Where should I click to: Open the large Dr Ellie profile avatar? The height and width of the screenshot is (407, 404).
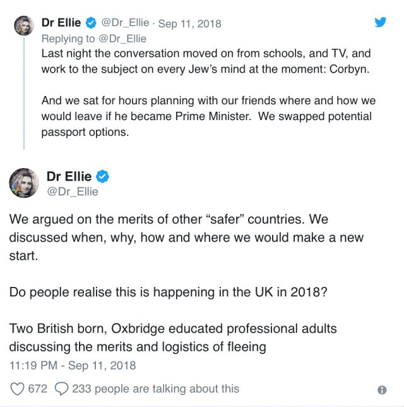tap(25, 183)
